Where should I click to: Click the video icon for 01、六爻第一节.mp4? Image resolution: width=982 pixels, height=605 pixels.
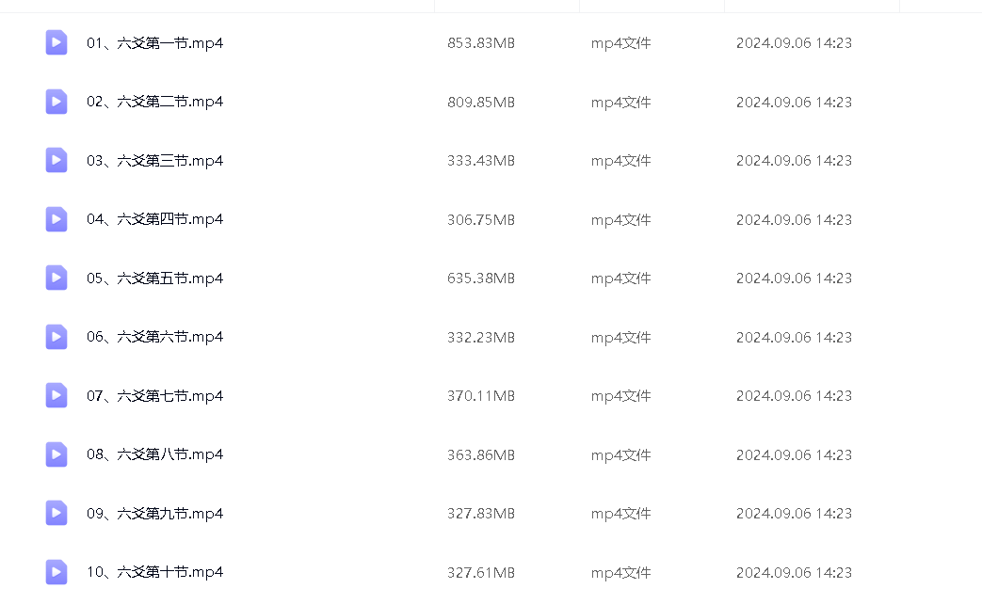pyautogui.click(x=56, y=42)
